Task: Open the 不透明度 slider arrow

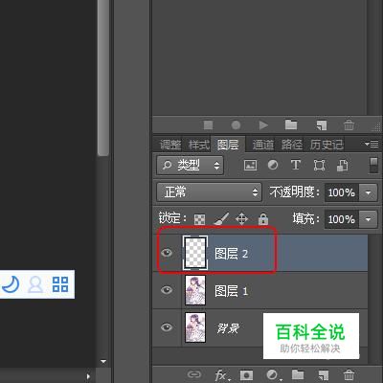Action: pyautogui.click(x=368, y=192)
